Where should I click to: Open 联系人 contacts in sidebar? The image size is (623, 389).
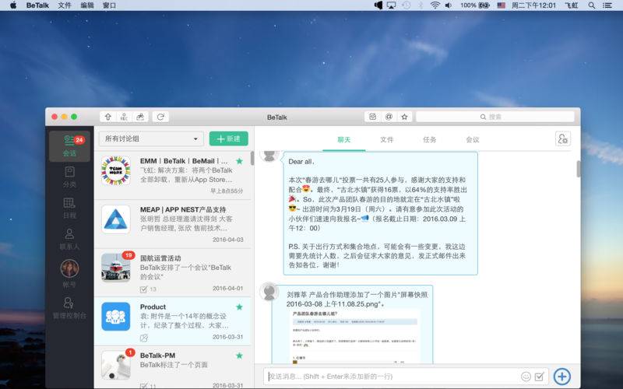pos(69,238)
